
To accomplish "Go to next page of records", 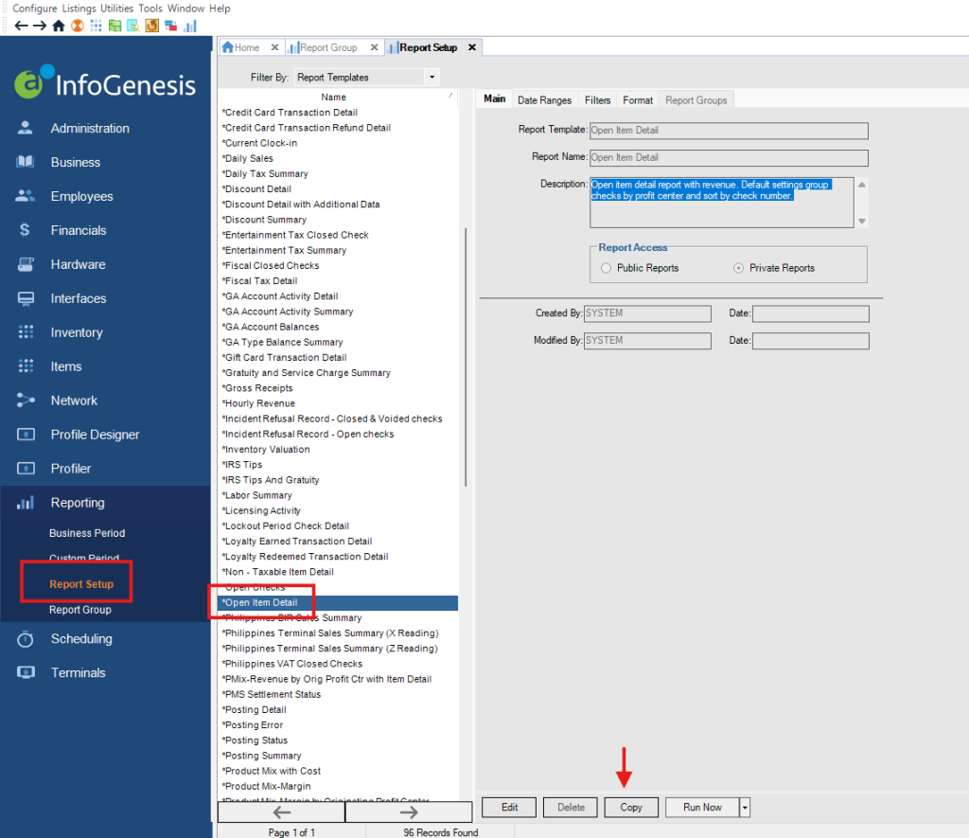I will 409,812.
